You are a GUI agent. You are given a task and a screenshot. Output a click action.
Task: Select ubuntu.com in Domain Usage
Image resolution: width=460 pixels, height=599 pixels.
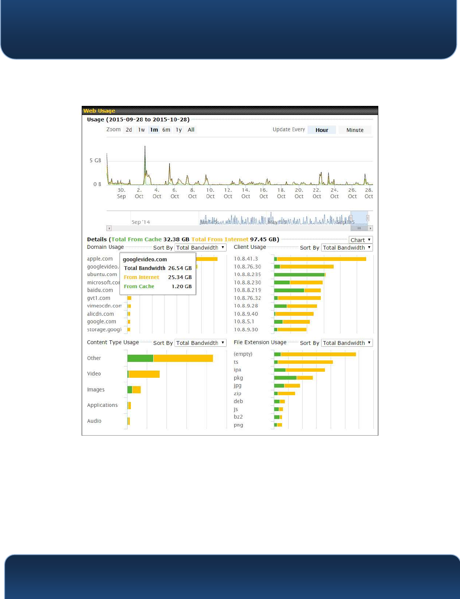(102, 275)
